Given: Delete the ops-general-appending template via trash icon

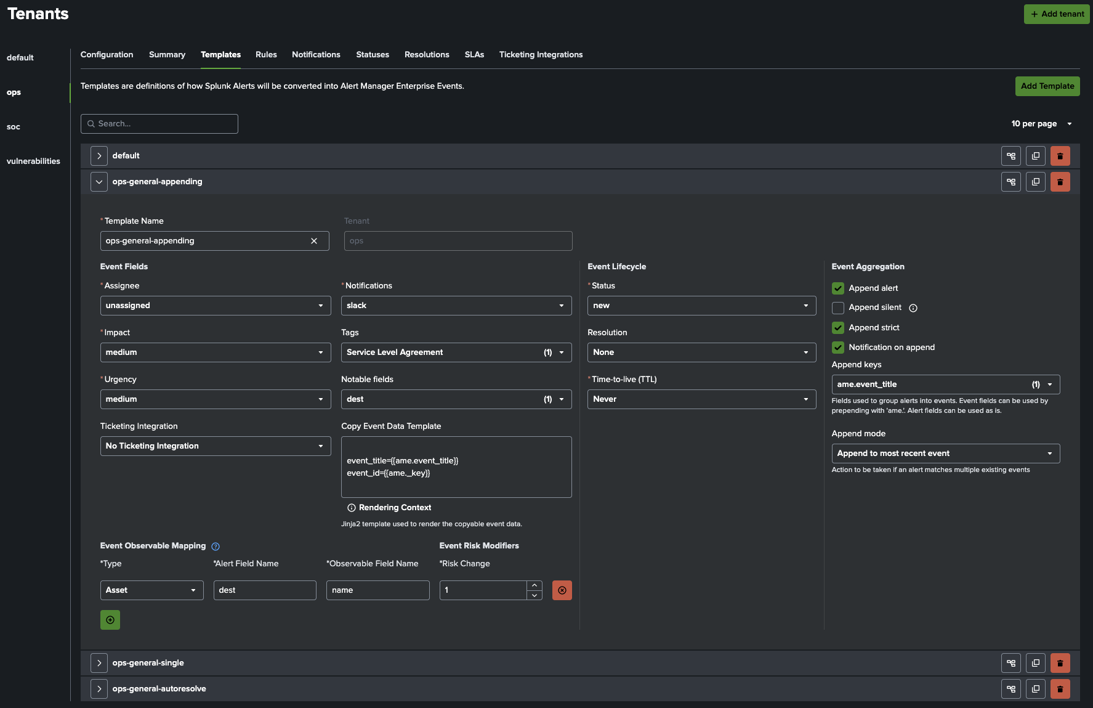Looking at the screenshot, I should pyautogui.click(x=1060, y=182).
